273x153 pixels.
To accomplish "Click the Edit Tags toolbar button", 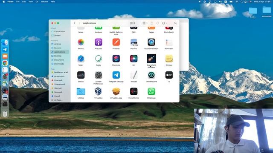I will [x=157, y=23].
